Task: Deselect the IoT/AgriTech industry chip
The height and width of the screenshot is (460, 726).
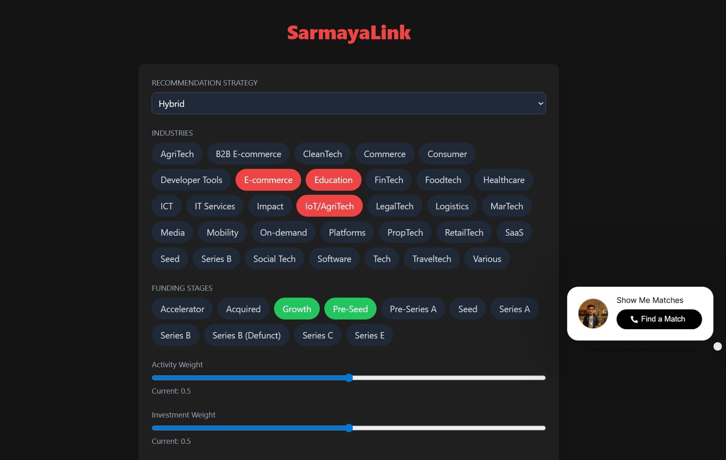Action: pyautogui.click(x=330, y=206)
